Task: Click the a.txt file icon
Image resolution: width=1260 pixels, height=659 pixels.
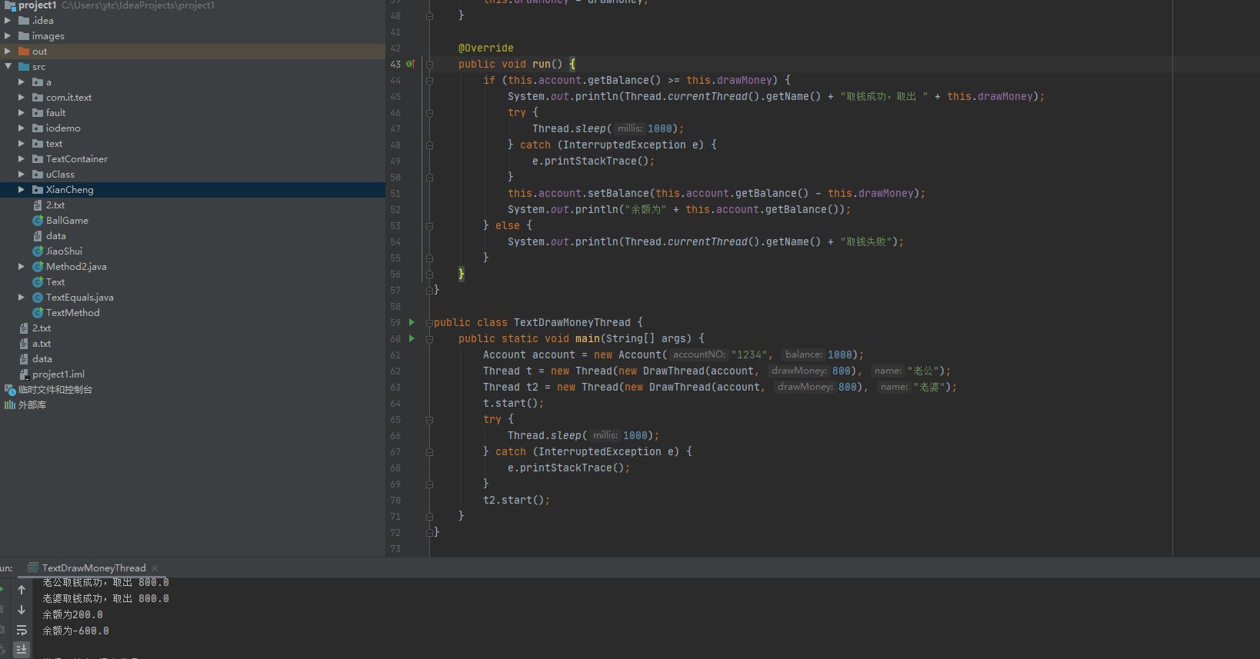Action: [24, 344]
